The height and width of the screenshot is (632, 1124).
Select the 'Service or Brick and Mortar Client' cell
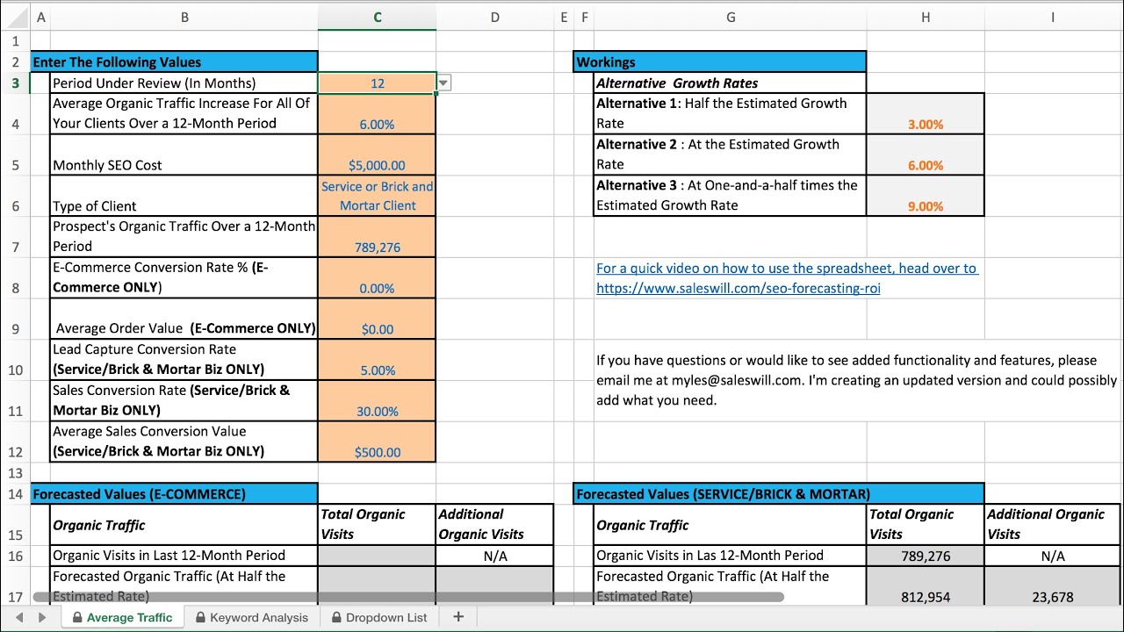pyautogui.click(x=378, y=196)
